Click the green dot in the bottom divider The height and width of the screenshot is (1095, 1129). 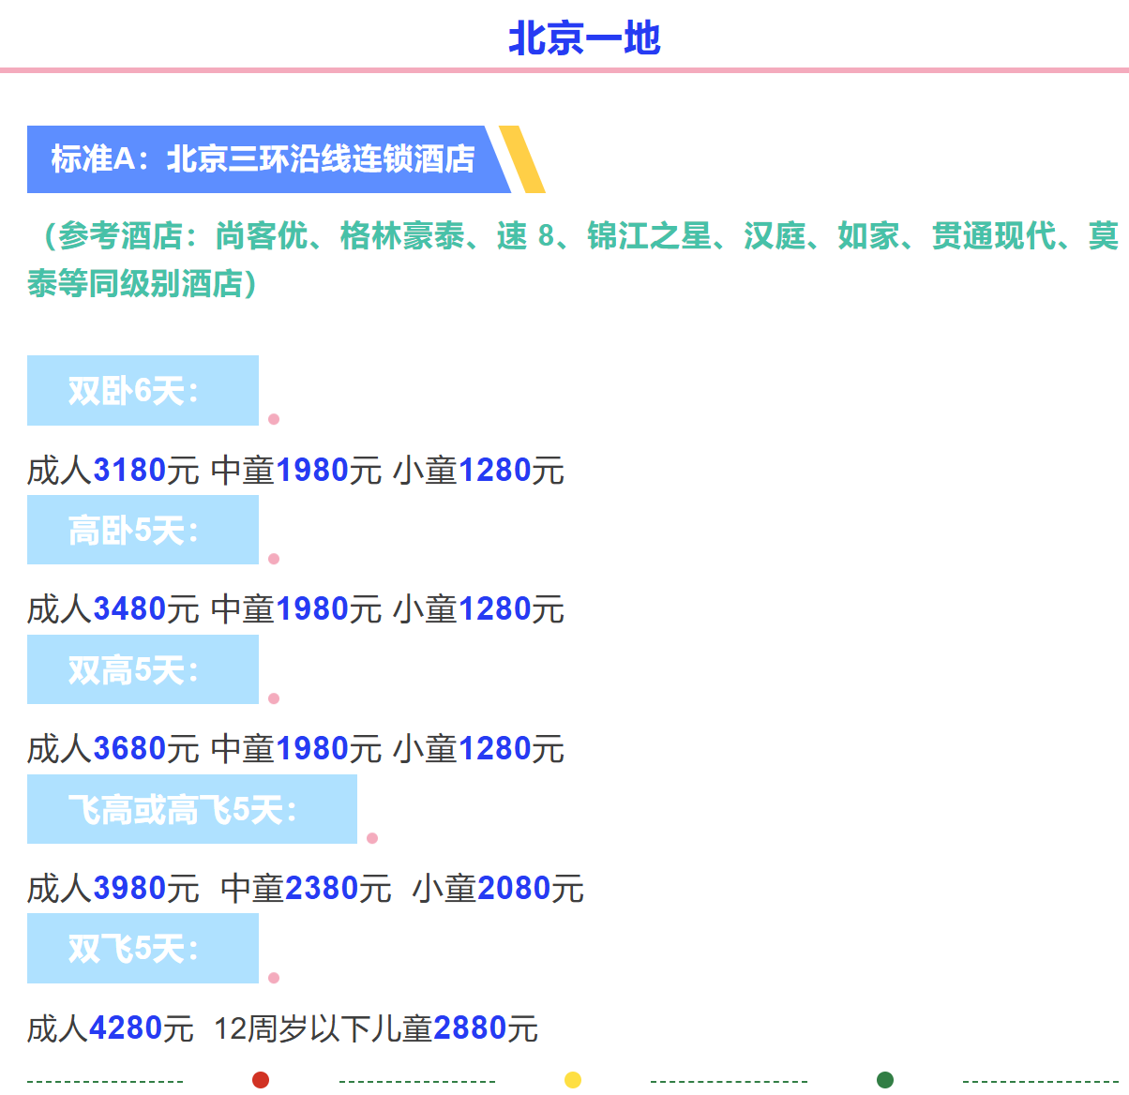click(x=884, y=1080)
